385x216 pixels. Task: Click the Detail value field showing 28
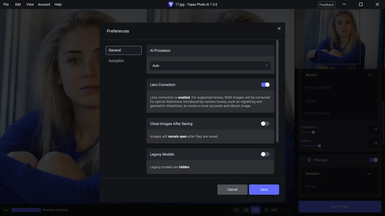373,143
